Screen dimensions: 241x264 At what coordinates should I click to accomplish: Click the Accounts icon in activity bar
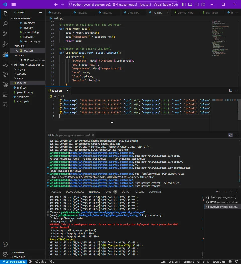pos(5,244)
